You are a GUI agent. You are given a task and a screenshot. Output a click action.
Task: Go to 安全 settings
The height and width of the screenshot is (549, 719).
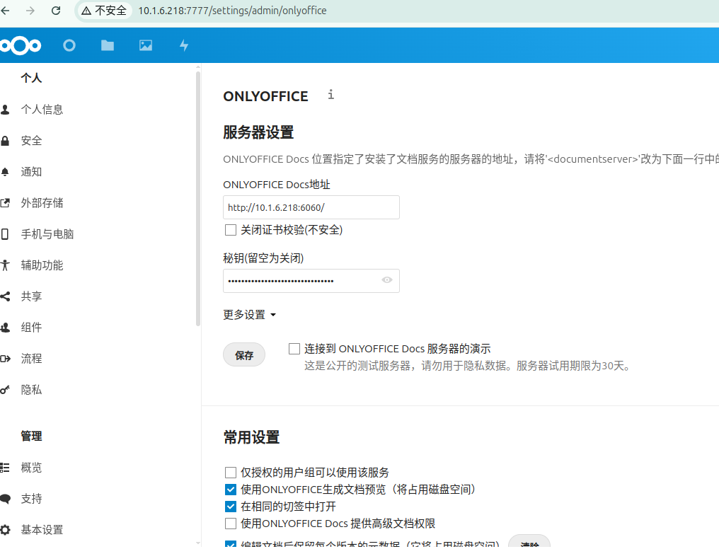click(x=31, y=141)
